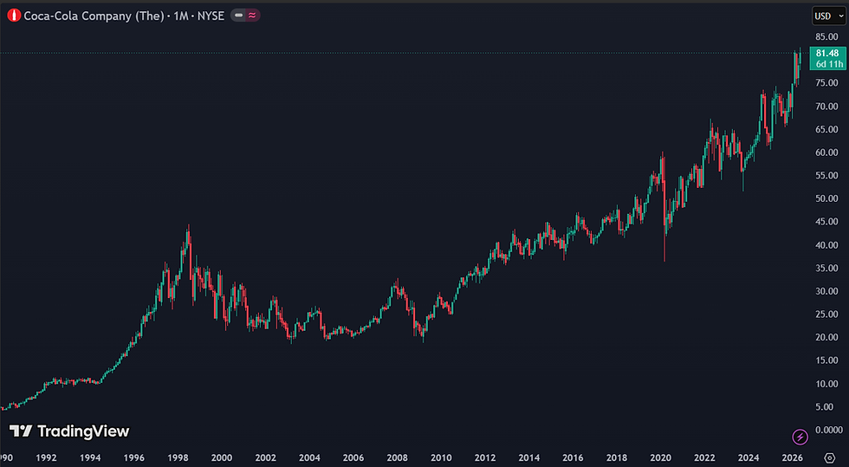Click the 2022 time axis label
The image size is (849, 467).
pyautogui.click(x=704, y=458)
